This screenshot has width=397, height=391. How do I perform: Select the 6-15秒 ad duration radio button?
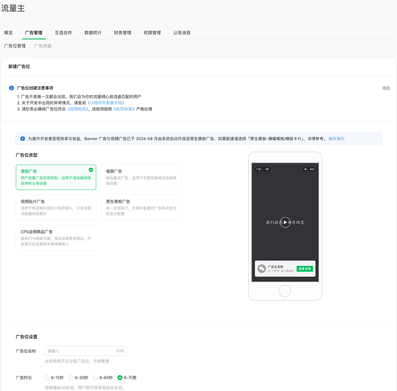[x=47, y=377]
